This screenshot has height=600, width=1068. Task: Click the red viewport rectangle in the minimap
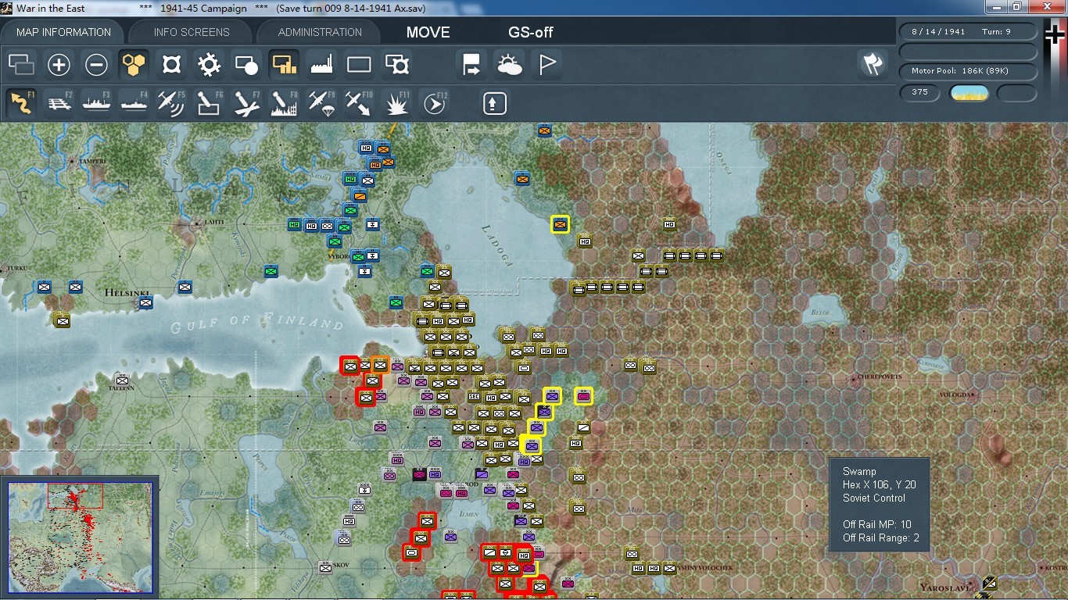click(x=75, y=495)
